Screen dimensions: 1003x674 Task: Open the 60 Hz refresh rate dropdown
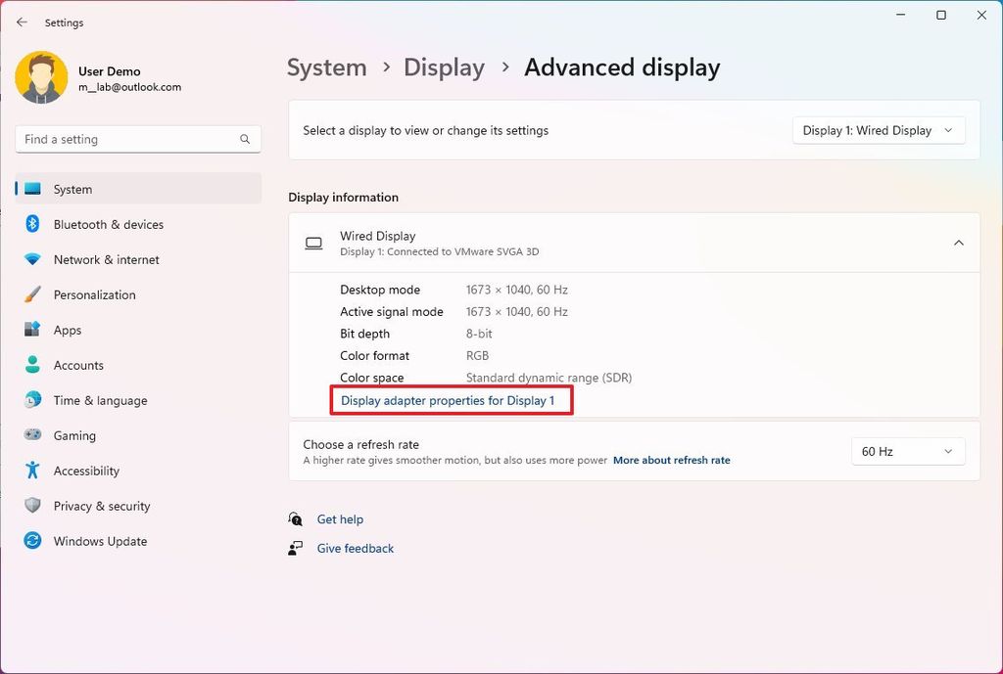(907, 451)
